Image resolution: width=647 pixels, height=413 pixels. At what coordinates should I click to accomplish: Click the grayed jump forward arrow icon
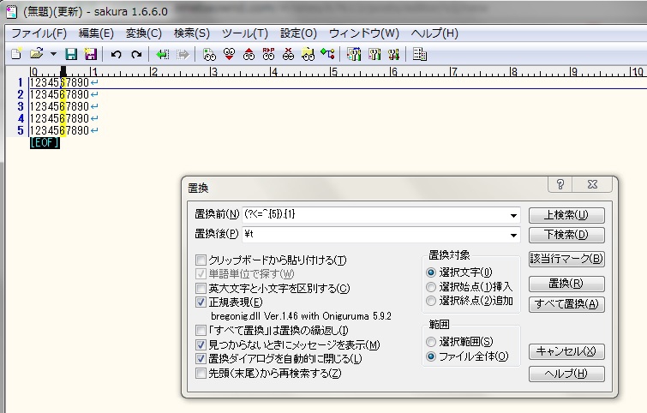pyautogui.click(x=183, y=54)
